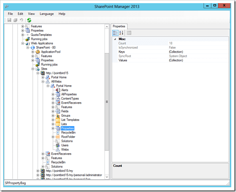Collapse the Sites tree node
This screenshot has width=236, height=192.
pos(32,69)
